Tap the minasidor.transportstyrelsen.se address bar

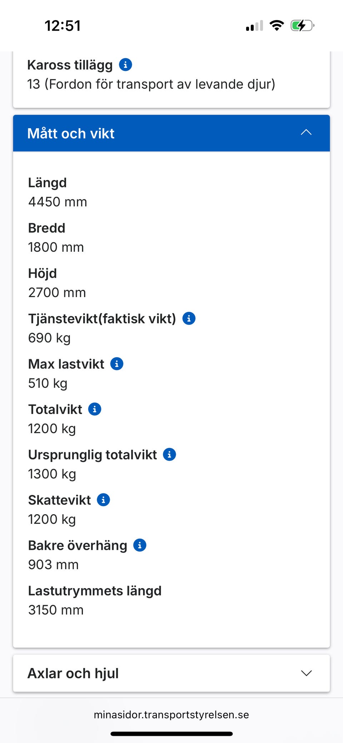171,715
